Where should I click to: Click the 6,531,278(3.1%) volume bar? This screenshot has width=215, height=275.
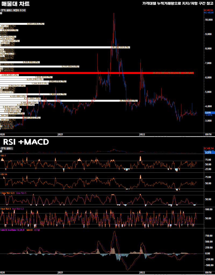[x=22, y=79]
